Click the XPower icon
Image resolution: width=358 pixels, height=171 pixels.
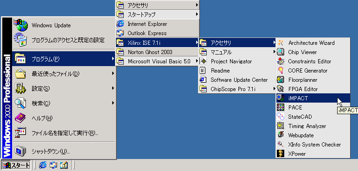281,154
